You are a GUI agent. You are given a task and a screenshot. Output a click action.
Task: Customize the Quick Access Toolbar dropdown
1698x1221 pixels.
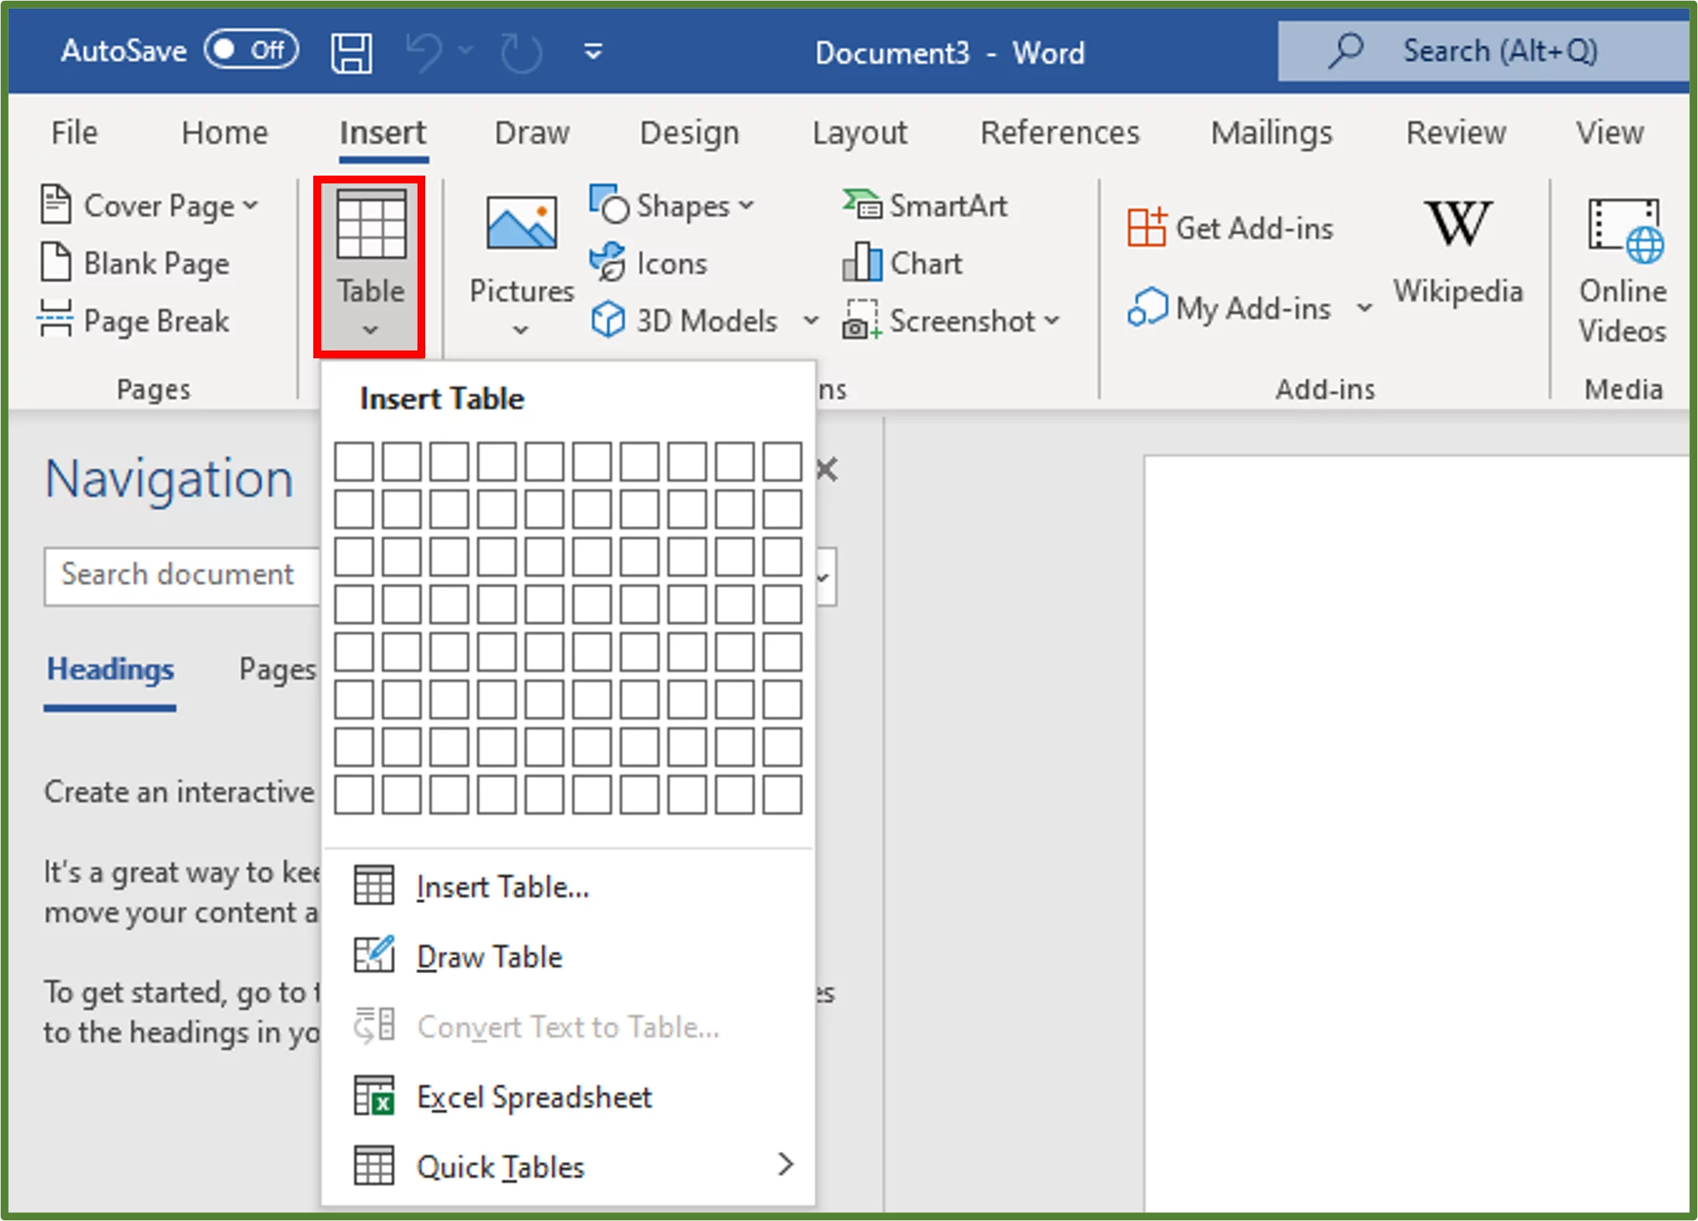point(592,51)
